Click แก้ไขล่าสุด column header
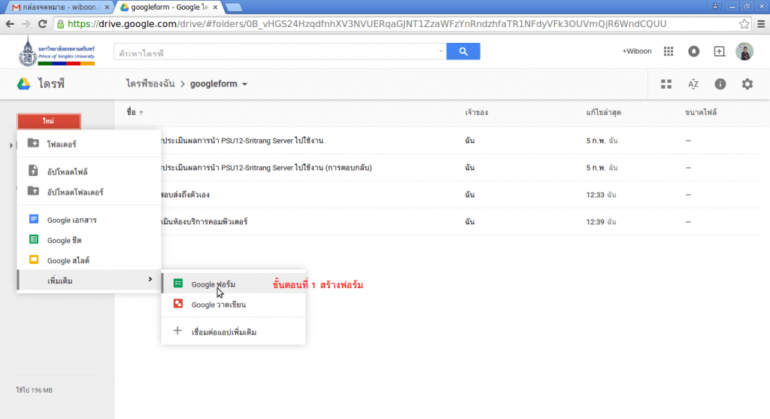This screenshot has width=770, height=419. tap(604, 113)
